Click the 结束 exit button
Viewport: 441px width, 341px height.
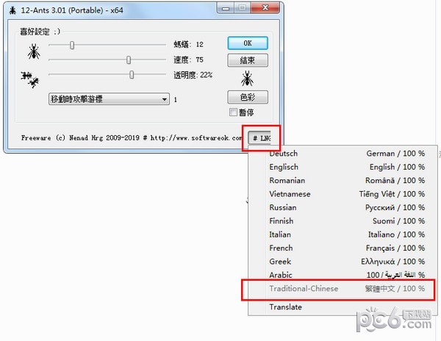click(248, 60)
